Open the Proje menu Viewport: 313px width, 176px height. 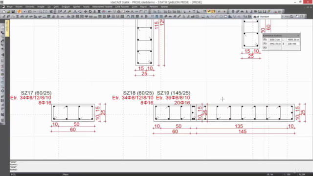click(10, 7)
